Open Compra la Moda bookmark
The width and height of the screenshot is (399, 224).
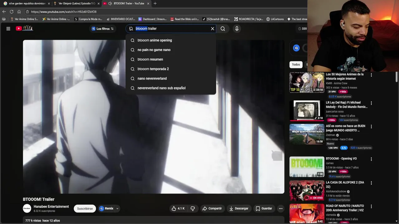tap(89, 19)
